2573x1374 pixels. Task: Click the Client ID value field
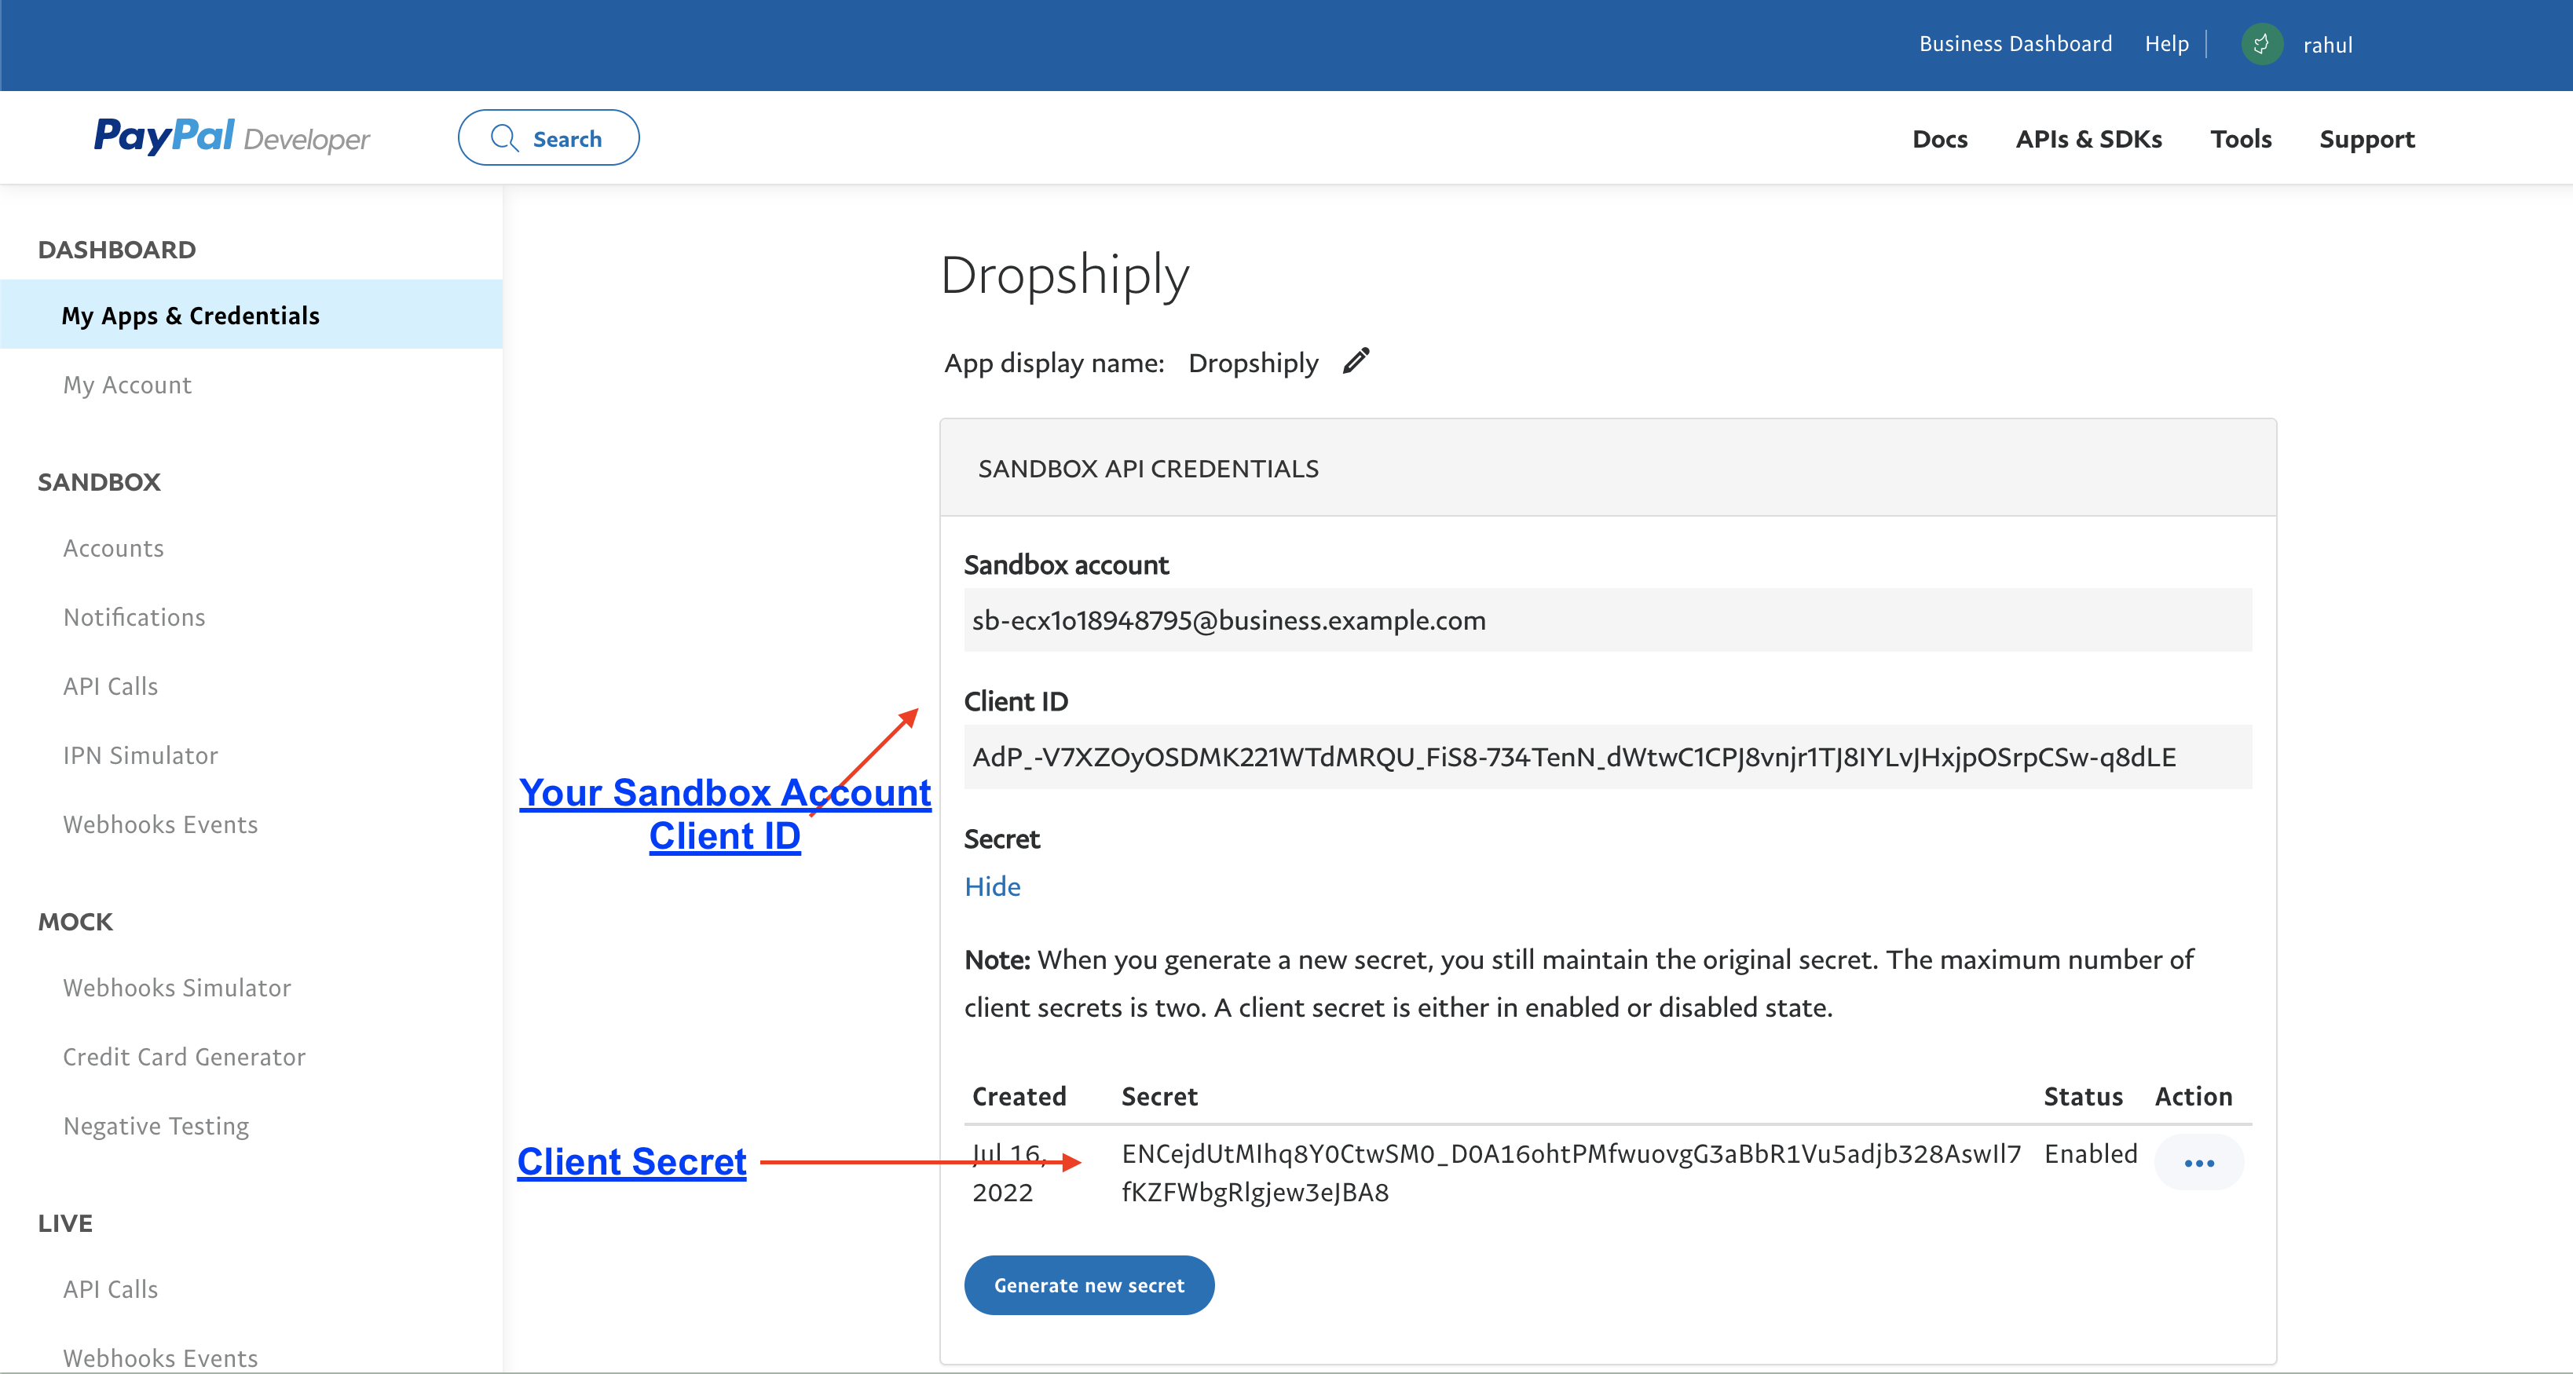tap(1607, 757)
